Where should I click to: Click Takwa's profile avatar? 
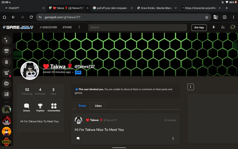pyautogui.click(x=30, y=71)
